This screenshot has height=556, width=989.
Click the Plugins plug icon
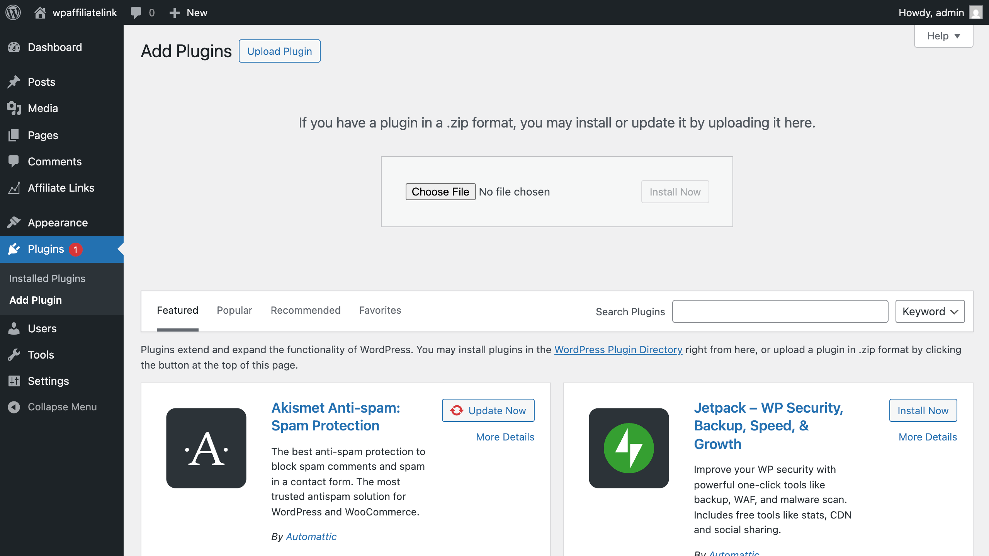14,249
